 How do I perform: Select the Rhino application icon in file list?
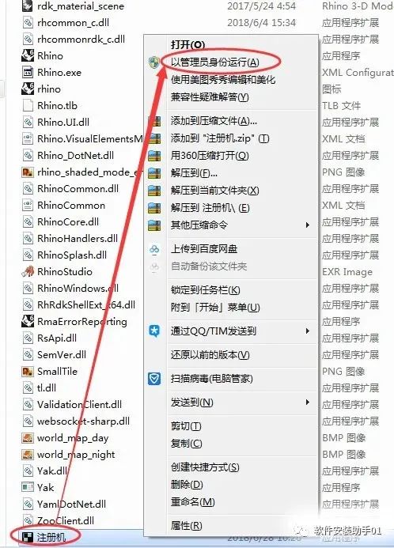tap(28, 56)
